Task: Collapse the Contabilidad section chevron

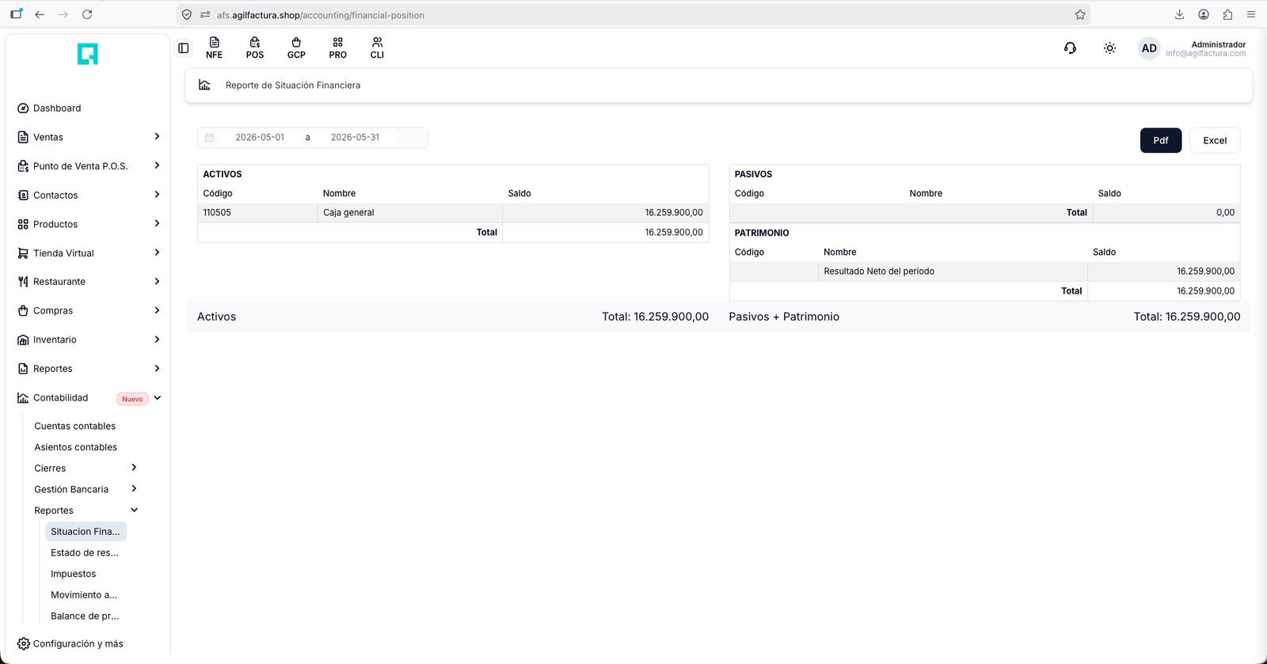Action: pos(157,398)
